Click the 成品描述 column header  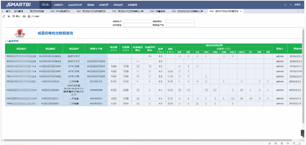tap(74, 49)
